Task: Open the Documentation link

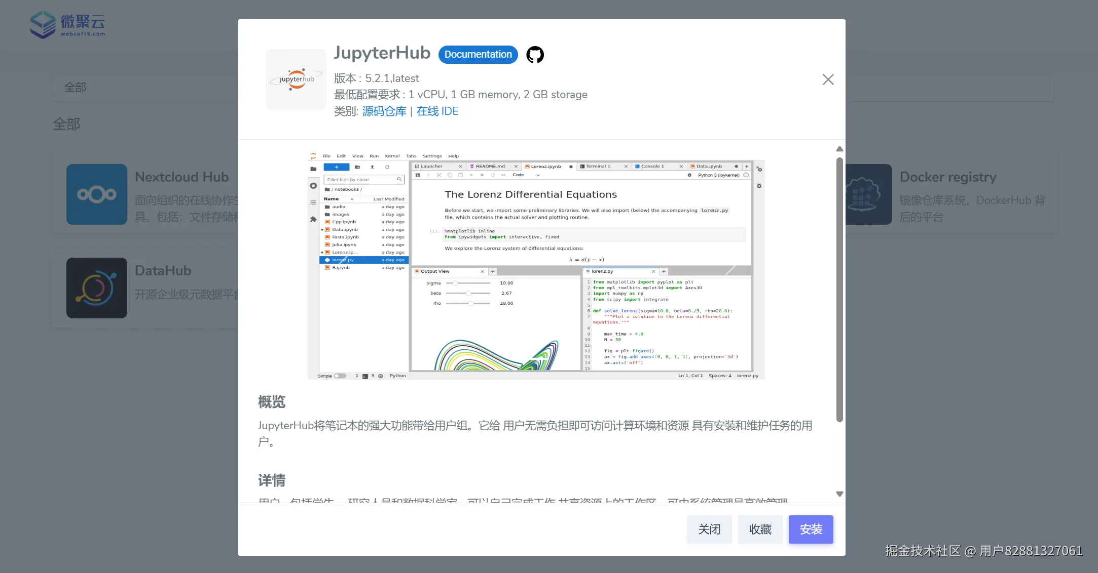Action: (478, 54)
